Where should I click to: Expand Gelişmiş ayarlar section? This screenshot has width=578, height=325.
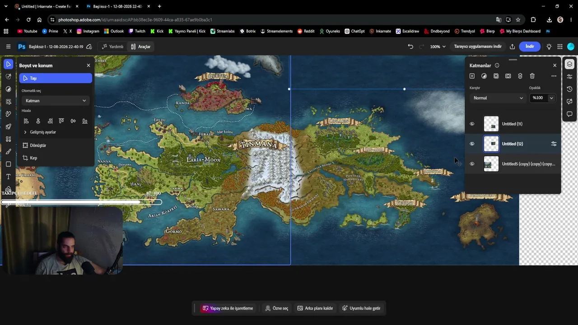click(40, 132)
